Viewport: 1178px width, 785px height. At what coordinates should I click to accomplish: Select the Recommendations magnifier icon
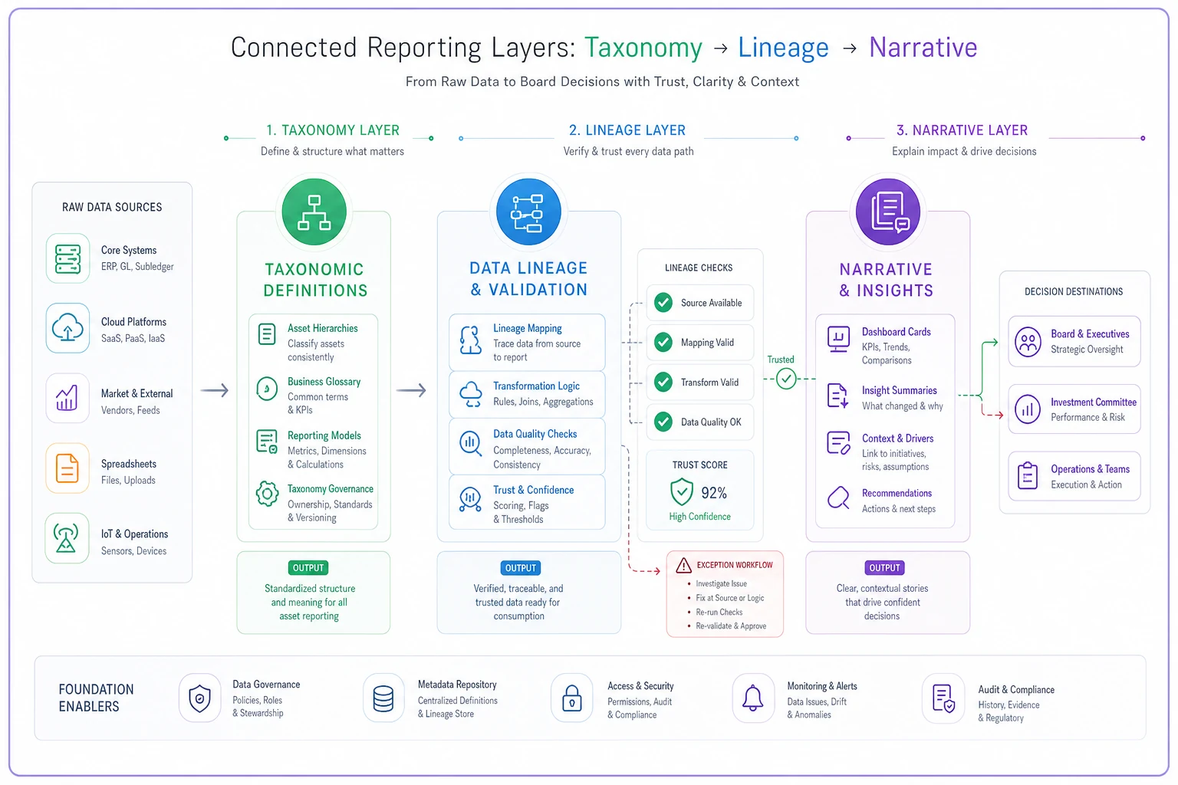[x=838, y=498]
